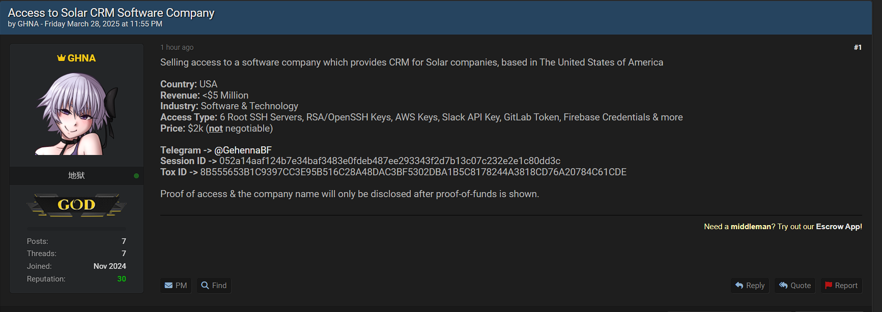
Task: Open the #1 post permalink
Action: pyautogui.click(x=858, y=47)
